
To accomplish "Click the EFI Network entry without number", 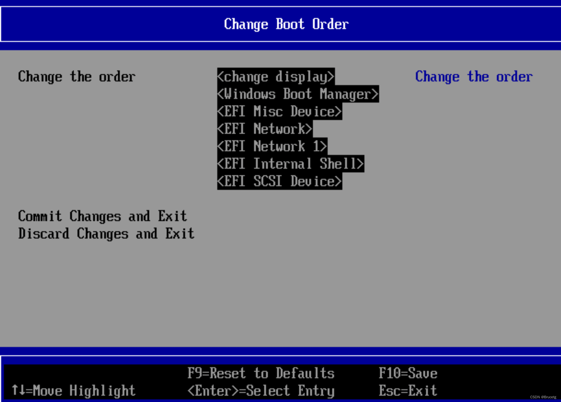I will click(x=265, y=129).
